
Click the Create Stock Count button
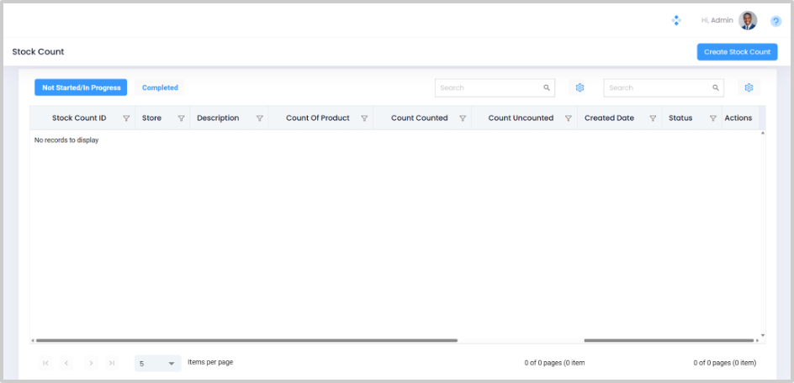[737, 52]
